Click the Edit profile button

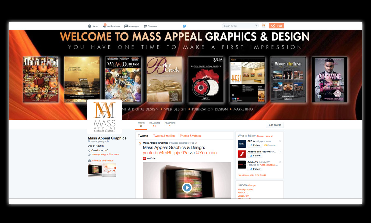(275, 125)
